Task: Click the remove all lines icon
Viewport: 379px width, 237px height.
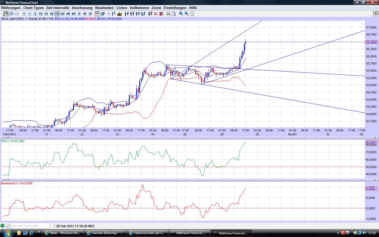Action: (161, 14)
